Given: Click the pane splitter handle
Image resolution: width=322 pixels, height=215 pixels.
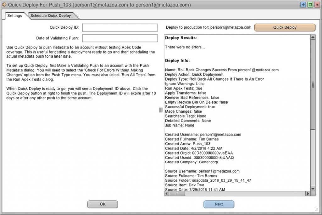Looking at the screenshot, I should (161, 110).
